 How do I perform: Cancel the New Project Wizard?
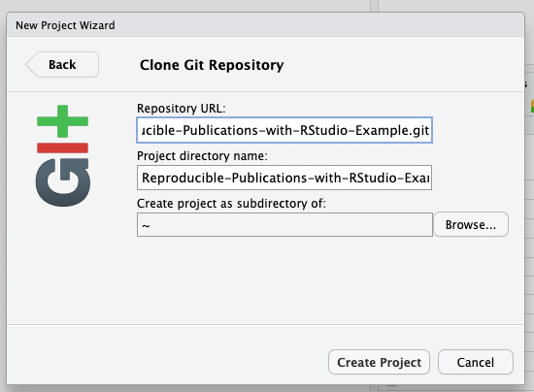point(476,362)
